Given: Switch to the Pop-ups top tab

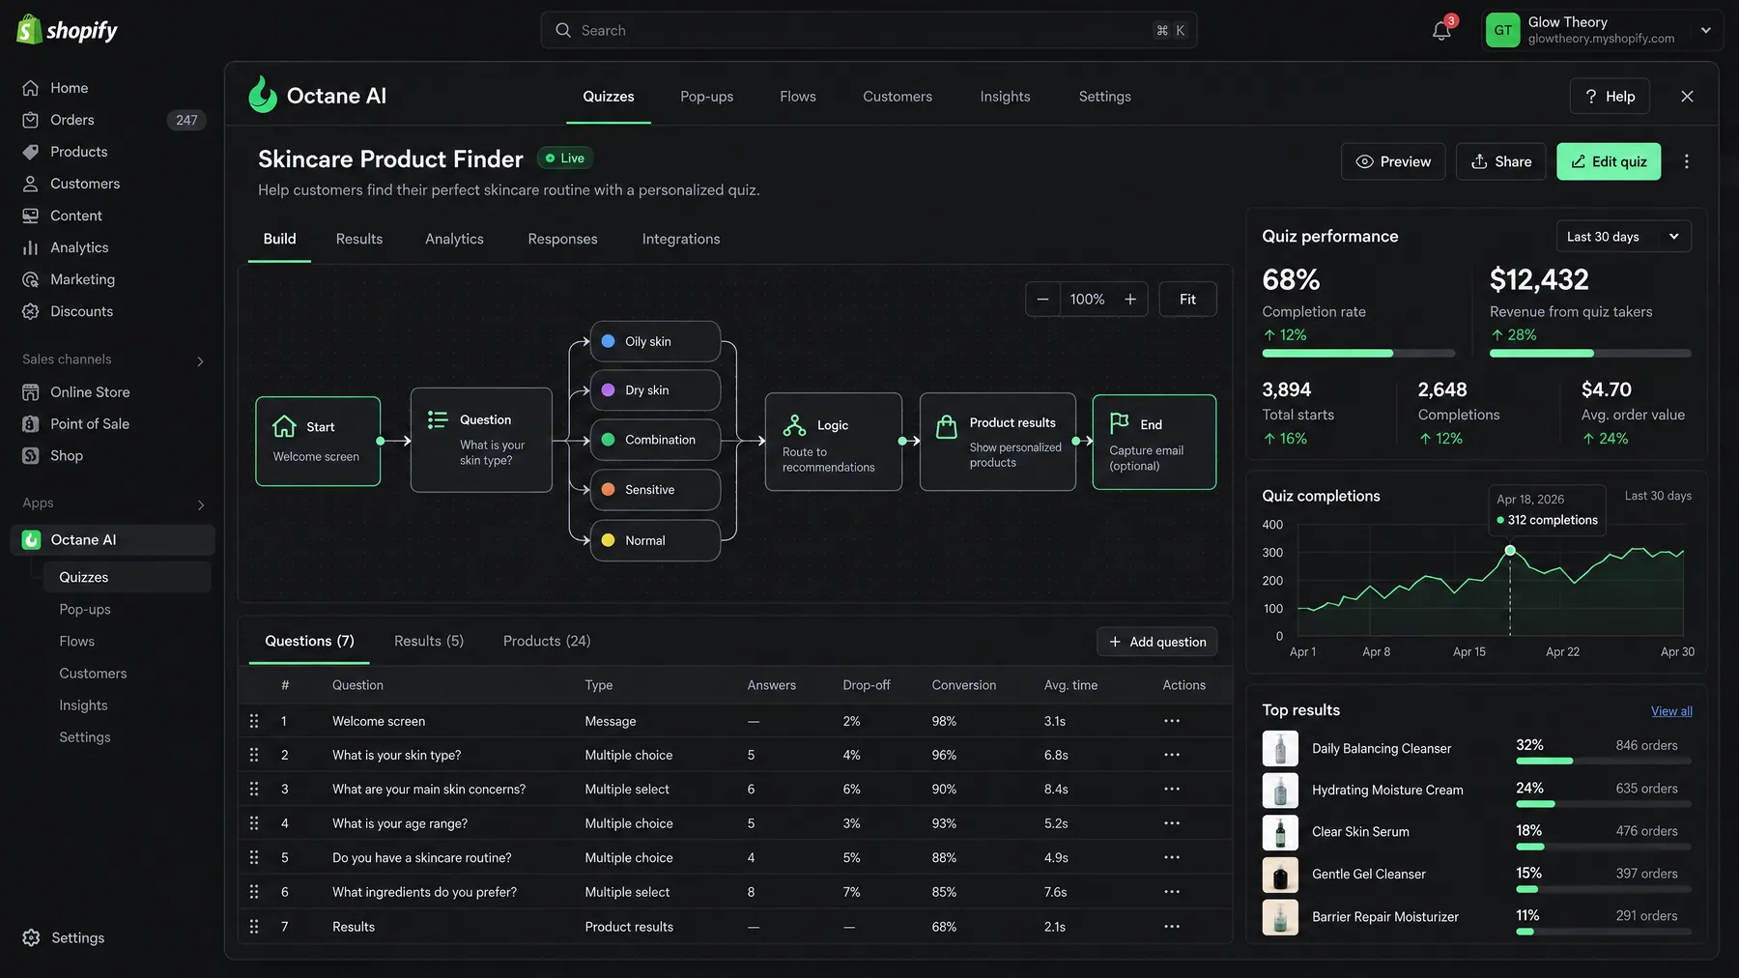Looking at the screenshot, I should pyautogui.click(x=706, y=97).
